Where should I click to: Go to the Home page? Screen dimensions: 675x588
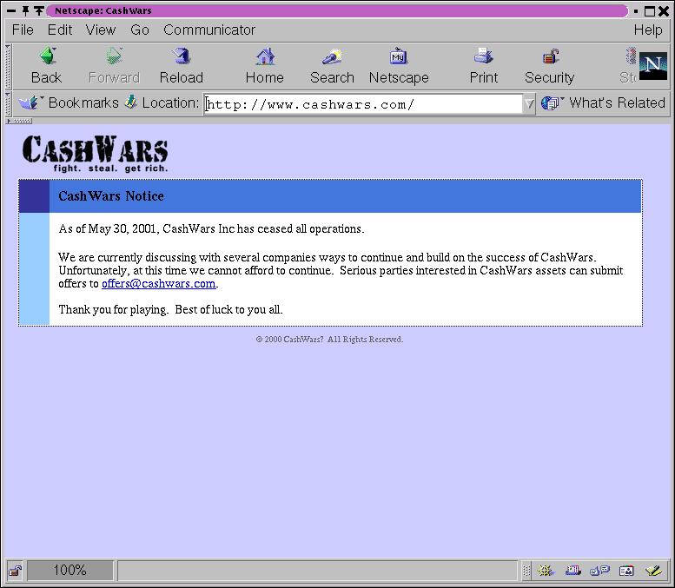pyautogui.click(x=265, y=66)
